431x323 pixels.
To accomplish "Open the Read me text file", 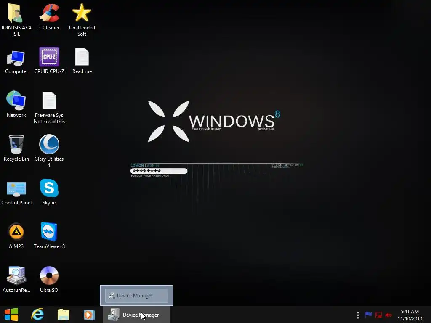I will pos(82,61).
